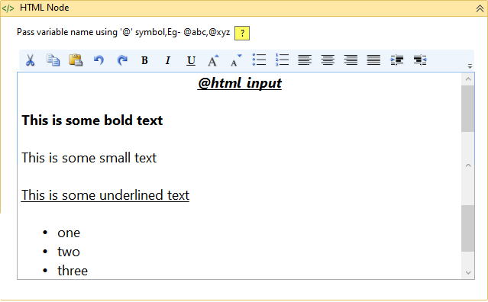
Task: Align text to the right
Action: tap(351, 59)
